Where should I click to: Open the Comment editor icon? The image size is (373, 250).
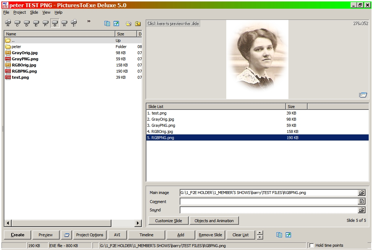361,202
